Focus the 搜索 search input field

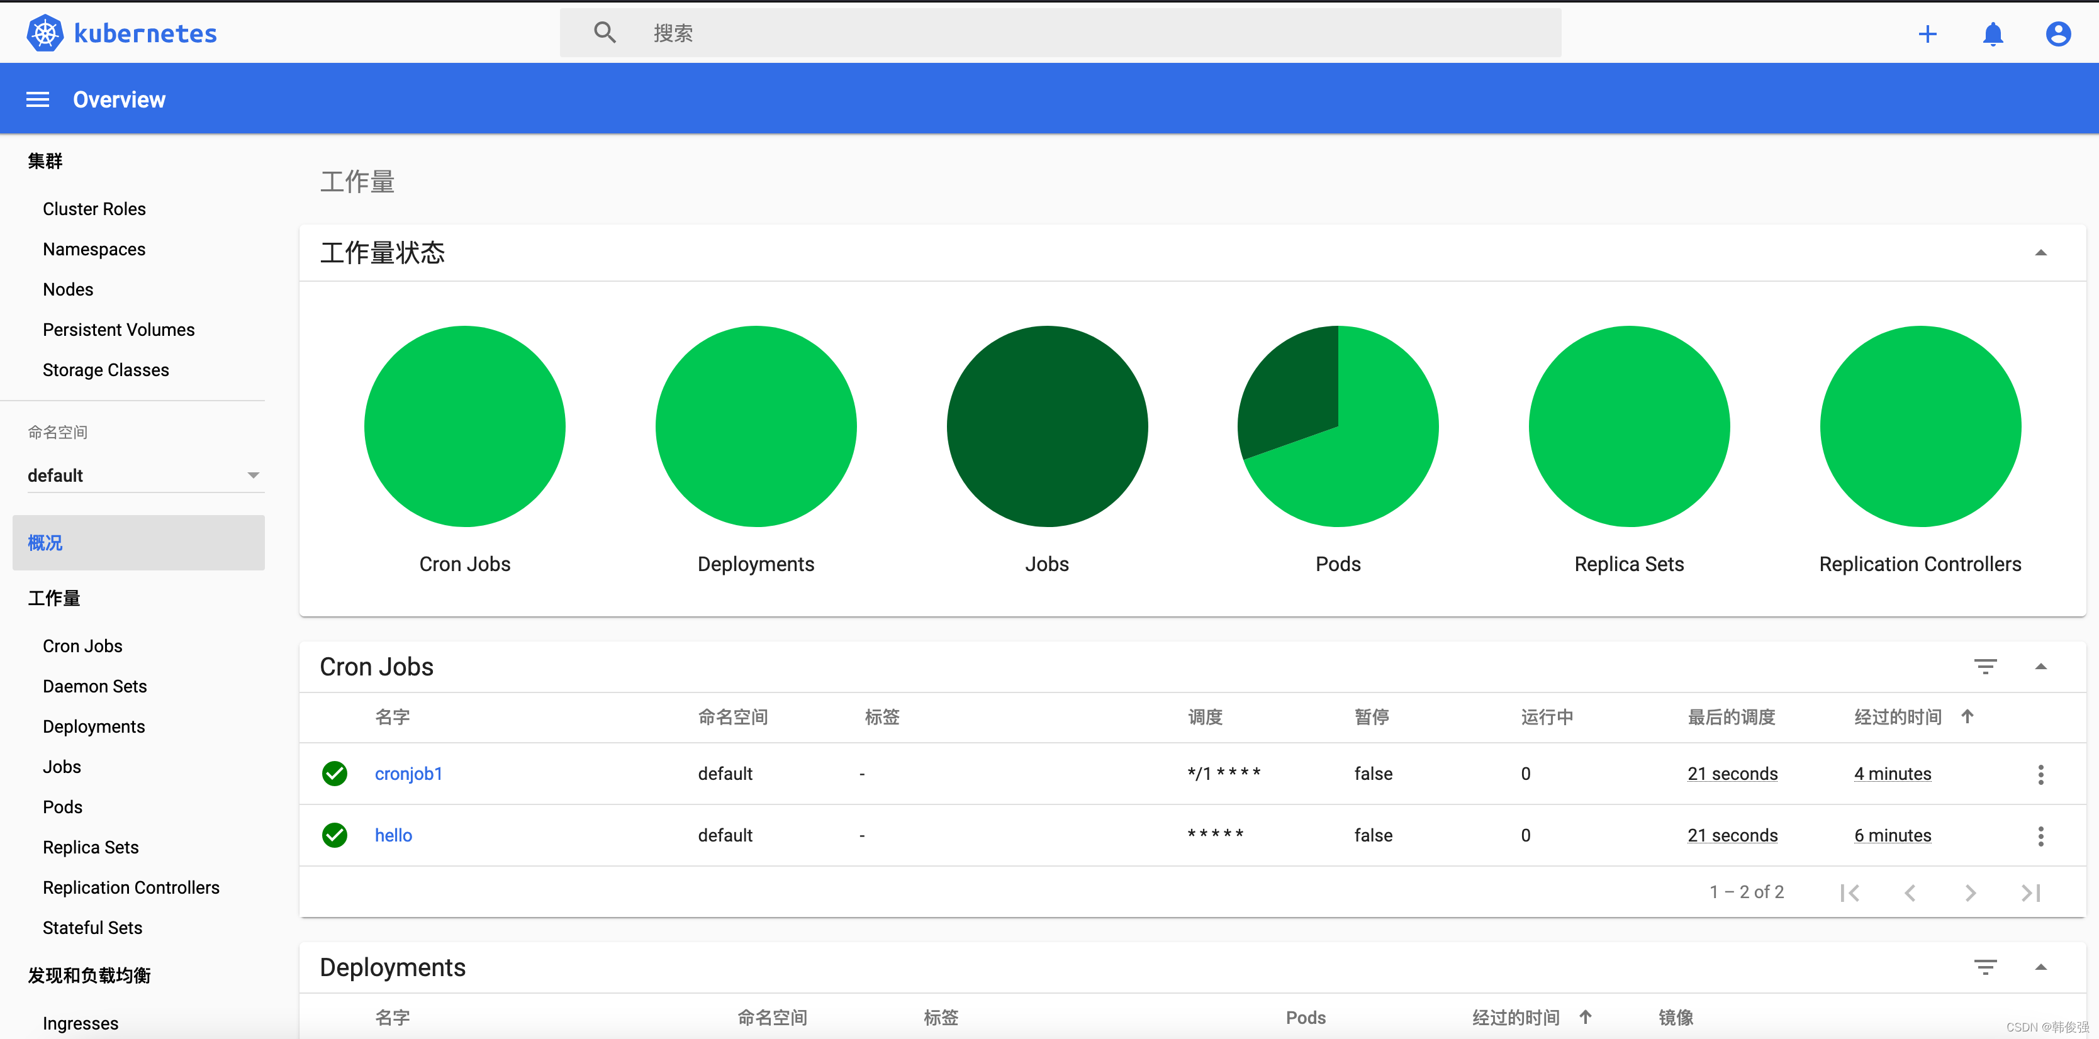tap(1060, 33)
